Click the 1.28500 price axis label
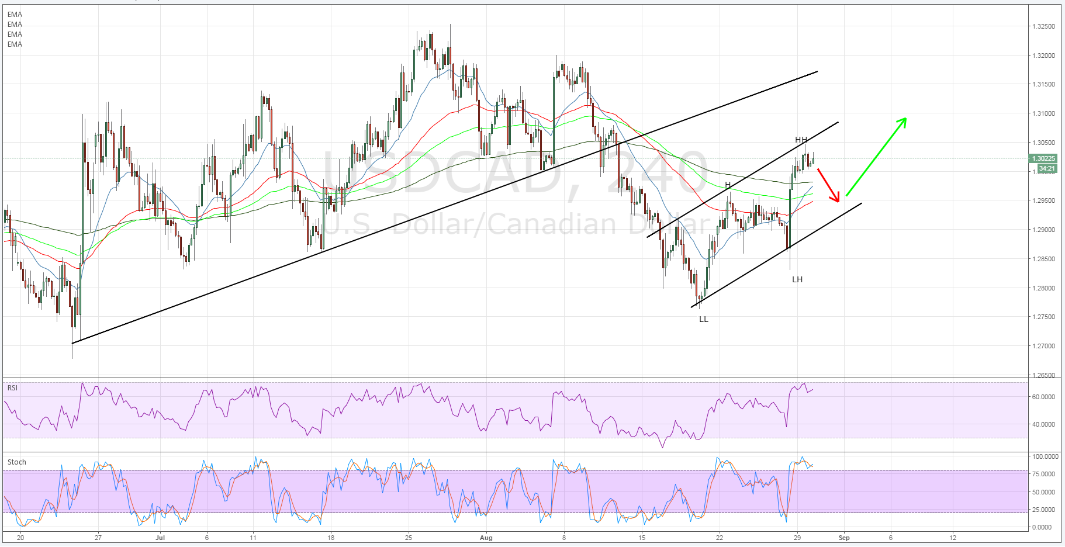1065x547 pixels. click(1043, 259)
